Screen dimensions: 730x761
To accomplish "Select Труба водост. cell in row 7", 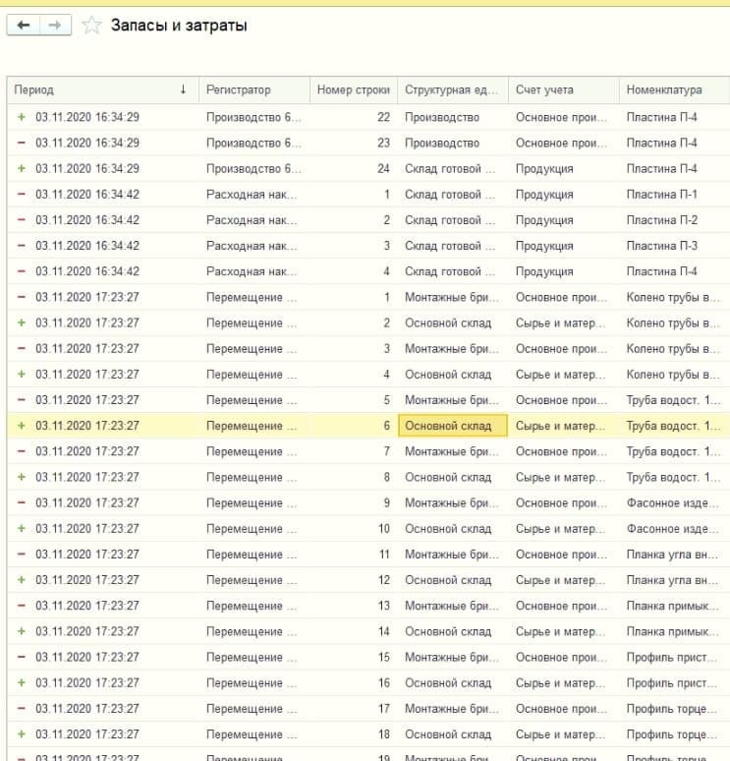I will (x=674, y=451).
